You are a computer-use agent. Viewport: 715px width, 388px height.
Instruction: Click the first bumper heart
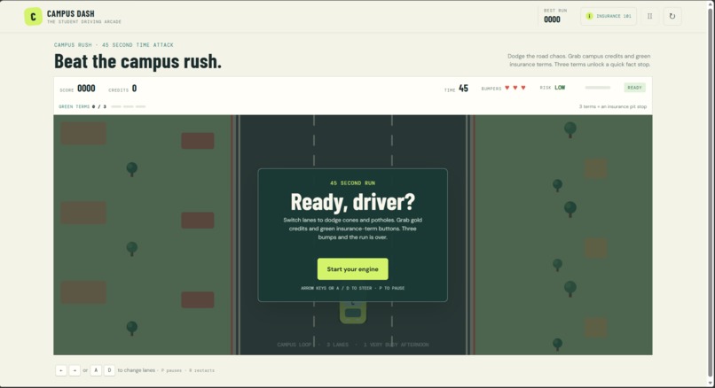507,88
